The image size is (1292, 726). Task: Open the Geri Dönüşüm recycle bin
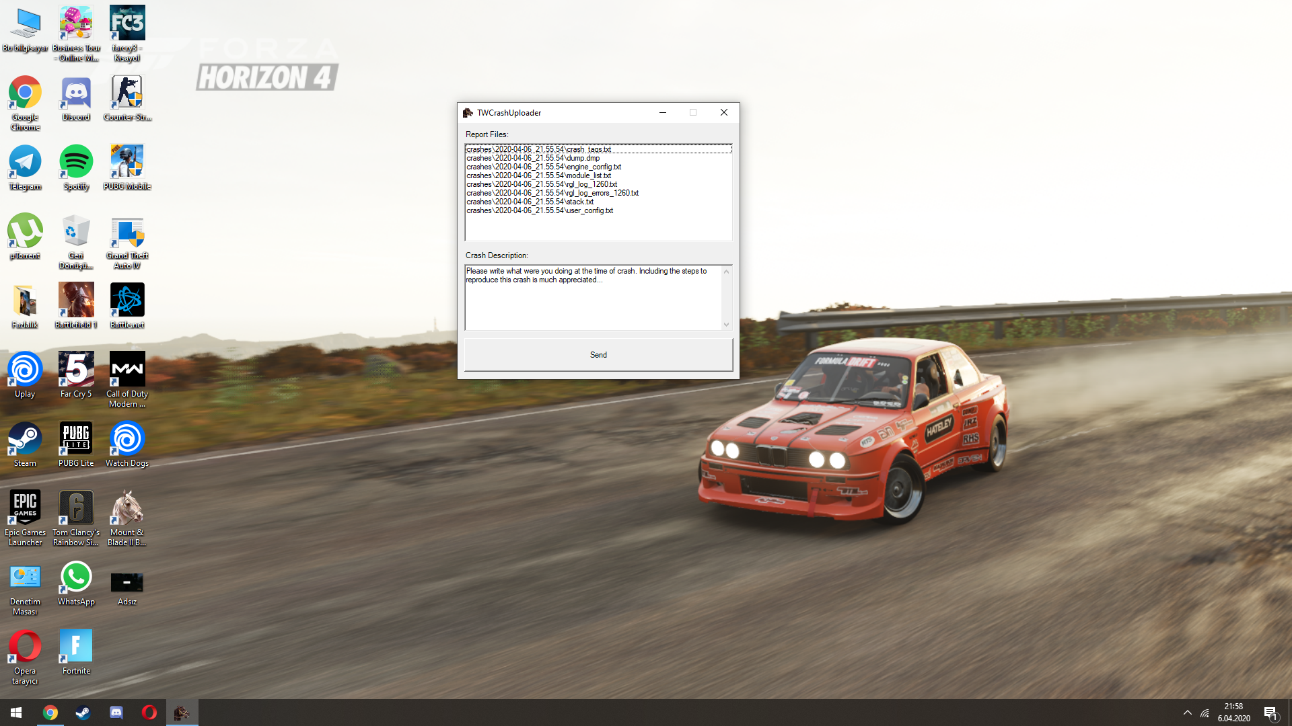[76, 241]
